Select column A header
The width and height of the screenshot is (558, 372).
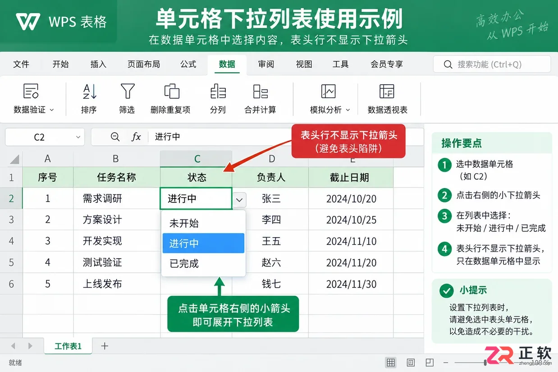coord(48,159)
